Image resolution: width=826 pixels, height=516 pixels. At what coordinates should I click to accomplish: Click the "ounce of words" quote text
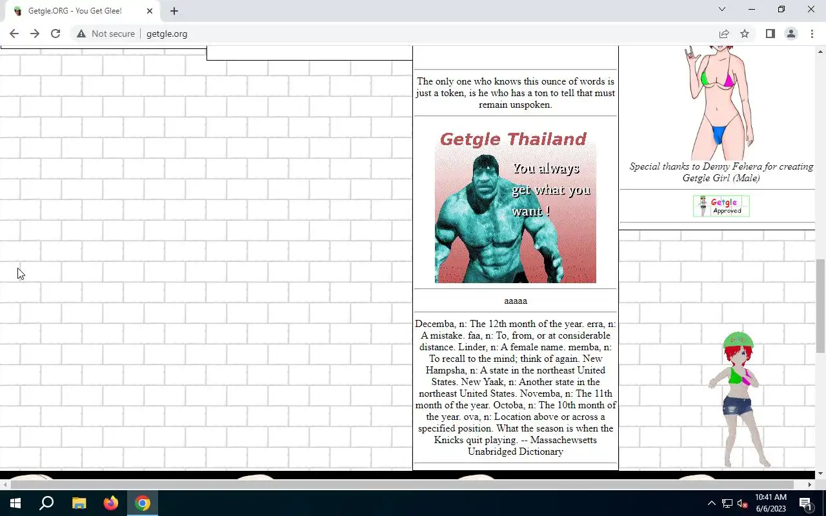(515, 93)
